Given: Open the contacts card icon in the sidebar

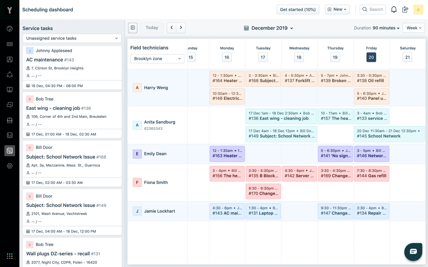Looking at the screenshot, I should (x=10, y=59).
